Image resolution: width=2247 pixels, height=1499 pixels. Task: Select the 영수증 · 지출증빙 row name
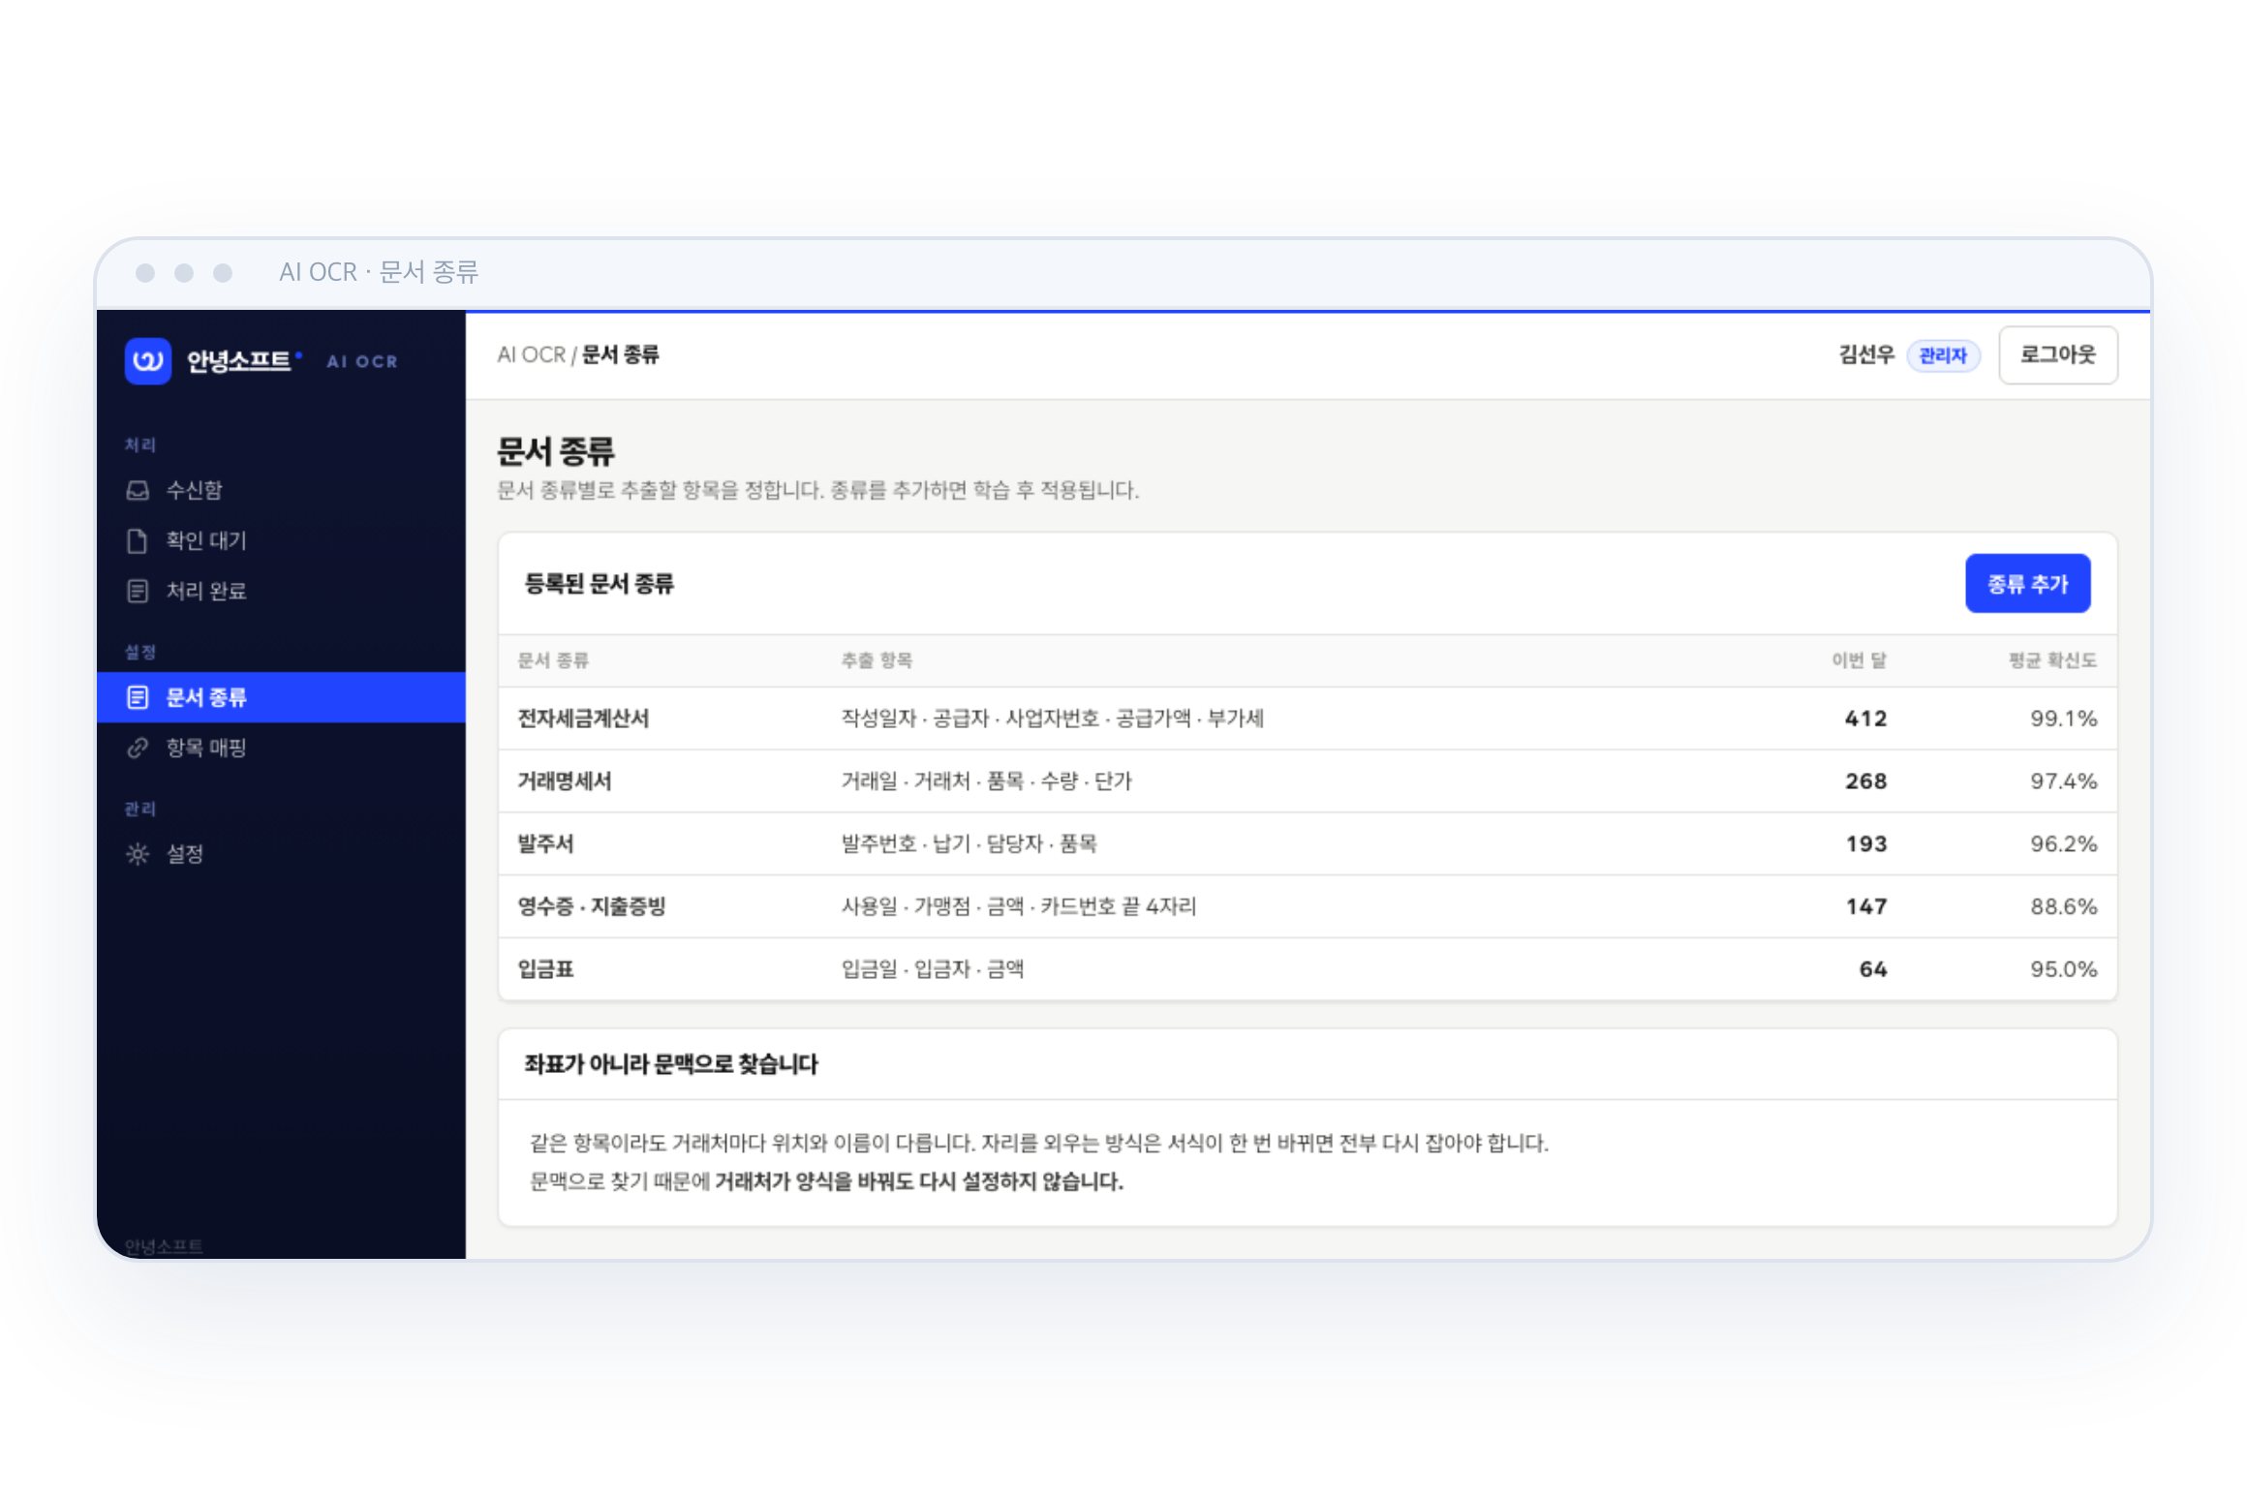click(x=592, y=906)
